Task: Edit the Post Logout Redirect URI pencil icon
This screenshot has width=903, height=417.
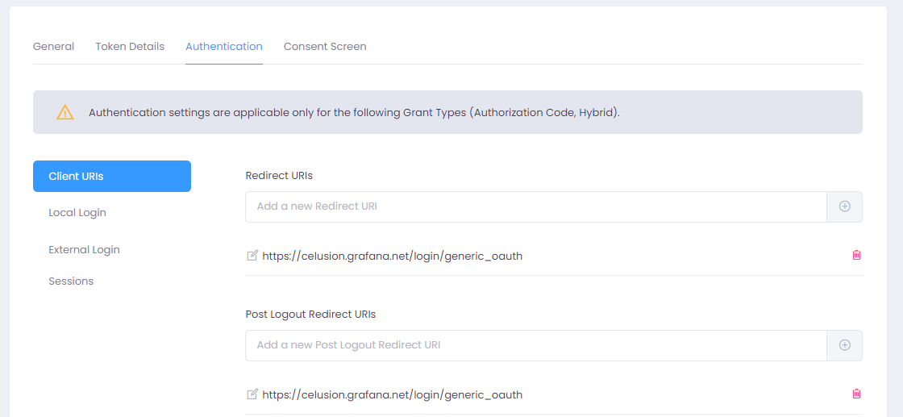Action: 252,394
